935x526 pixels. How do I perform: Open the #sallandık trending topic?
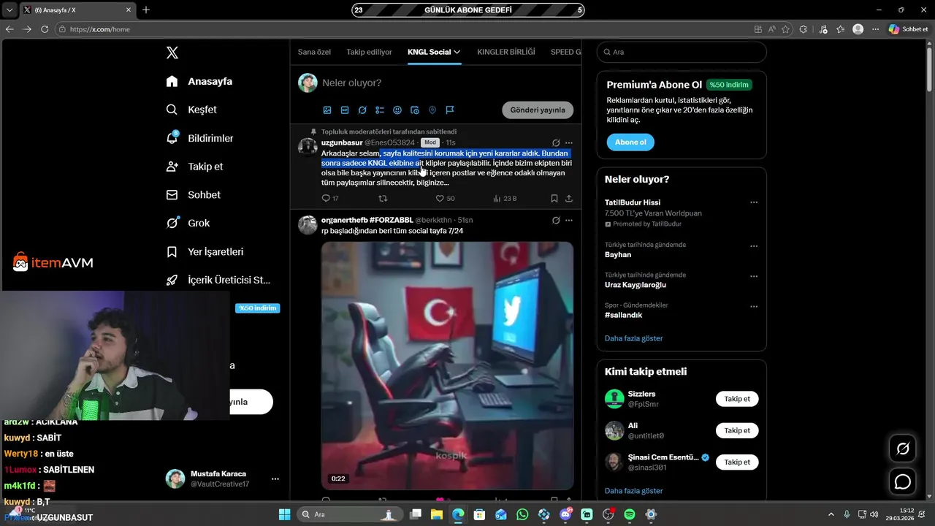tap(623, 315)
